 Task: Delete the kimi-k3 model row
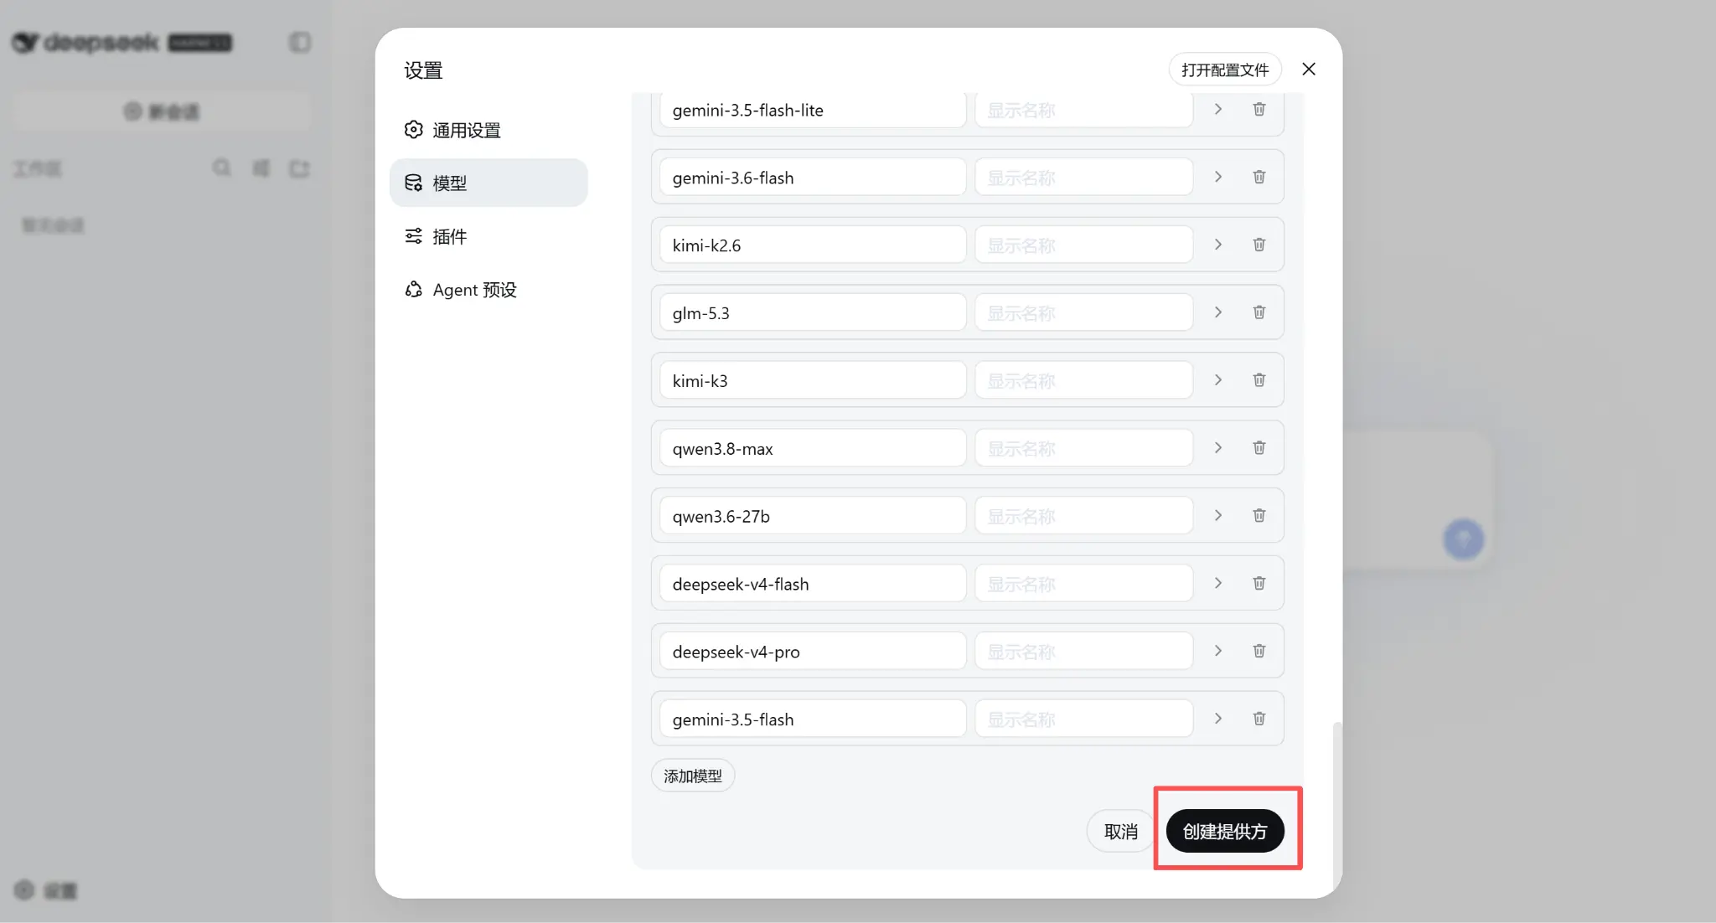1259,380
